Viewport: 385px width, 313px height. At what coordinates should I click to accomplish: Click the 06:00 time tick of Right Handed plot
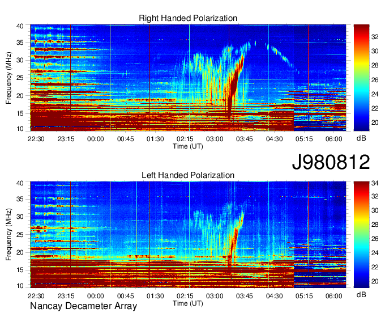tap(333, 139)
